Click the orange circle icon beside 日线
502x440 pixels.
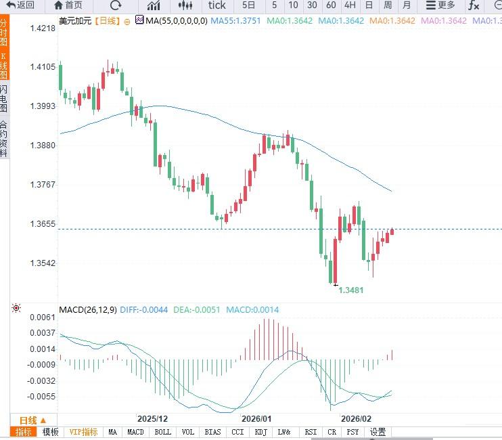coord(126,21)
